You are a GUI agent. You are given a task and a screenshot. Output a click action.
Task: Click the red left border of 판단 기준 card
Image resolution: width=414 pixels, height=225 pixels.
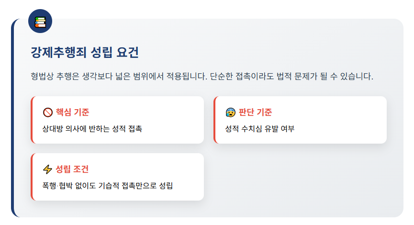click(214, 120)
